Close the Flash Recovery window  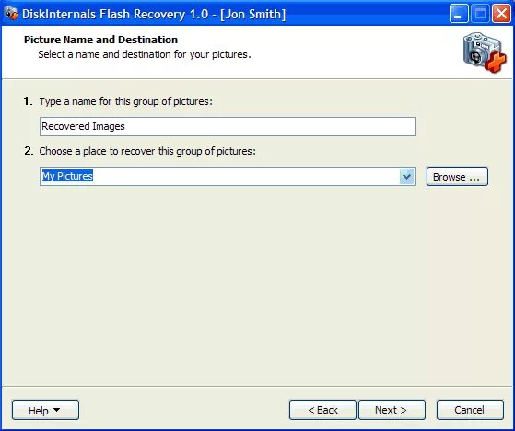501,14
